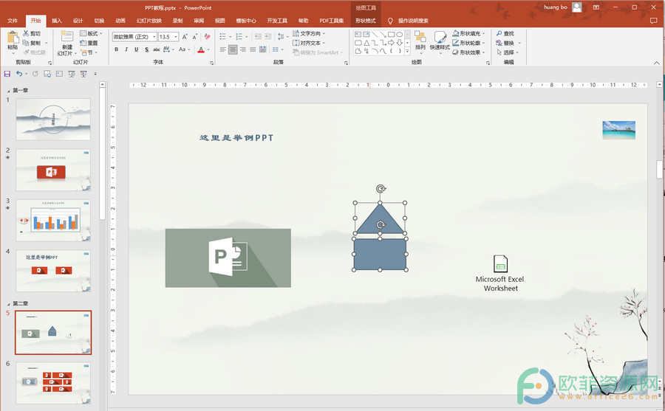Open the Shape Fill (形状填充) dropdown
The width and height of the screenshot is (665, 411).
pyautogui.click(x=468, y=33)
